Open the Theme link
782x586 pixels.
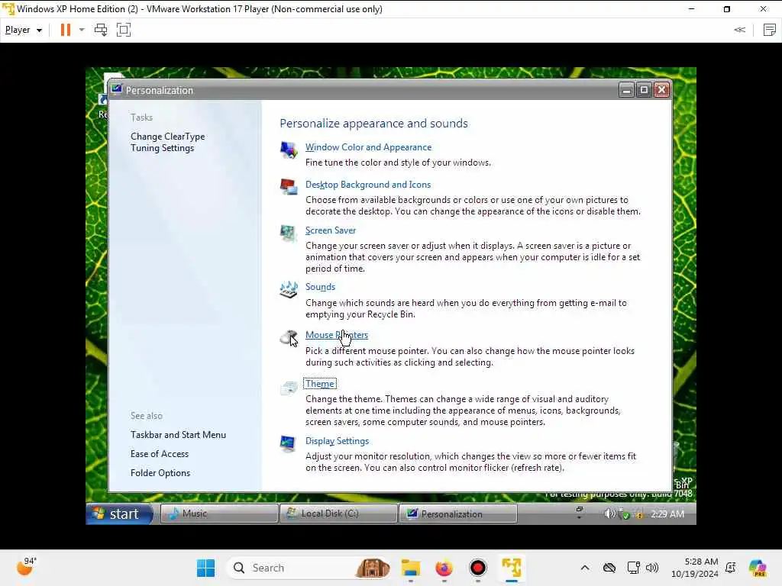[x=320, y=384]
